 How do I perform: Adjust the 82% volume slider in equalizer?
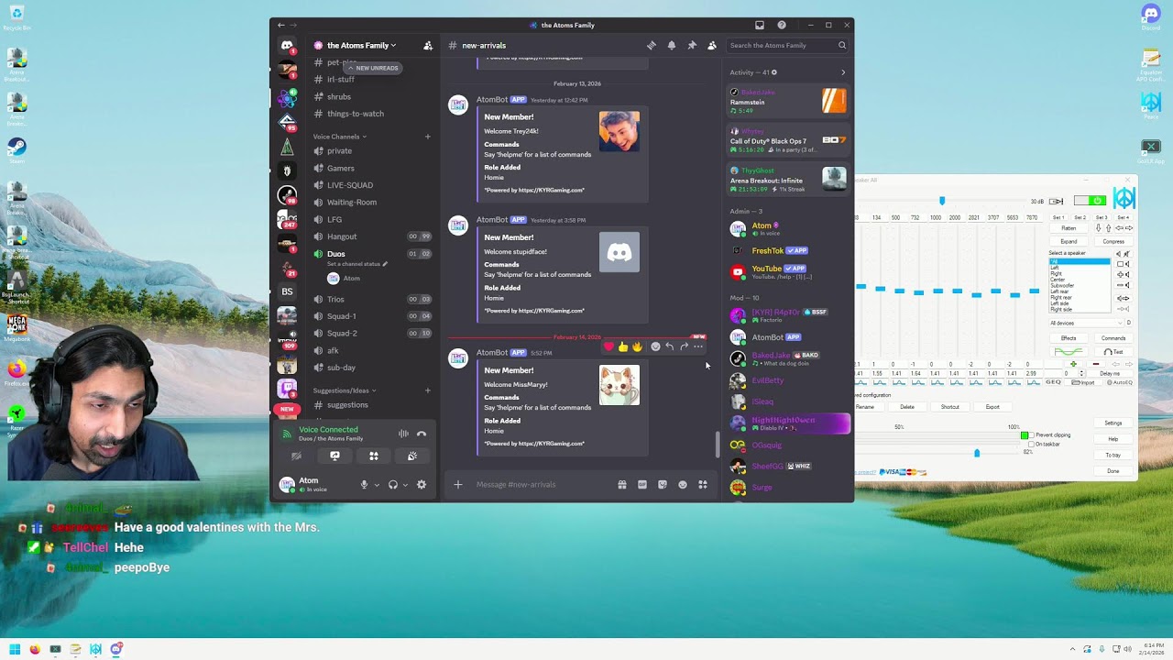[976, 454]
